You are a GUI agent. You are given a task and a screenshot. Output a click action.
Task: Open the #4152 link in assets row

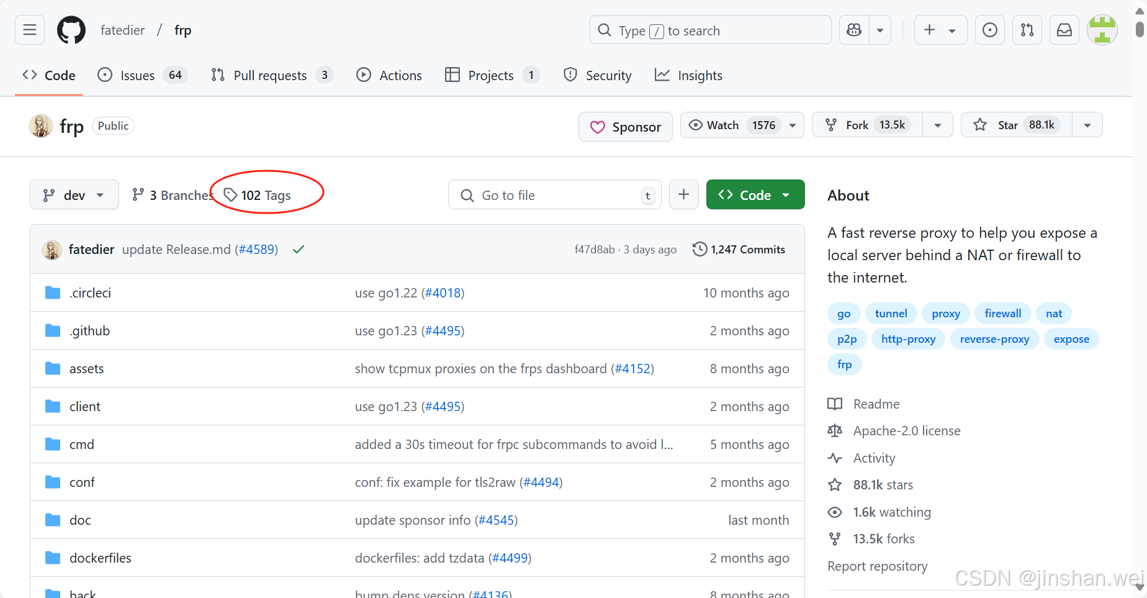pyautogui.click(x=632, y=368)
